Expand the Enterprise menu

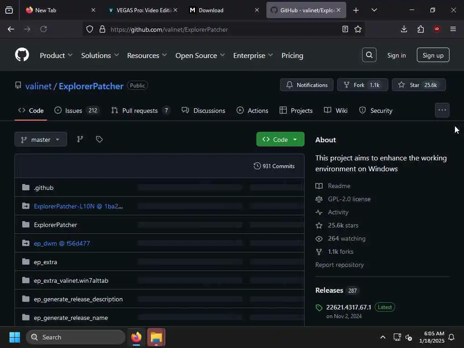[x=253, y=55]
